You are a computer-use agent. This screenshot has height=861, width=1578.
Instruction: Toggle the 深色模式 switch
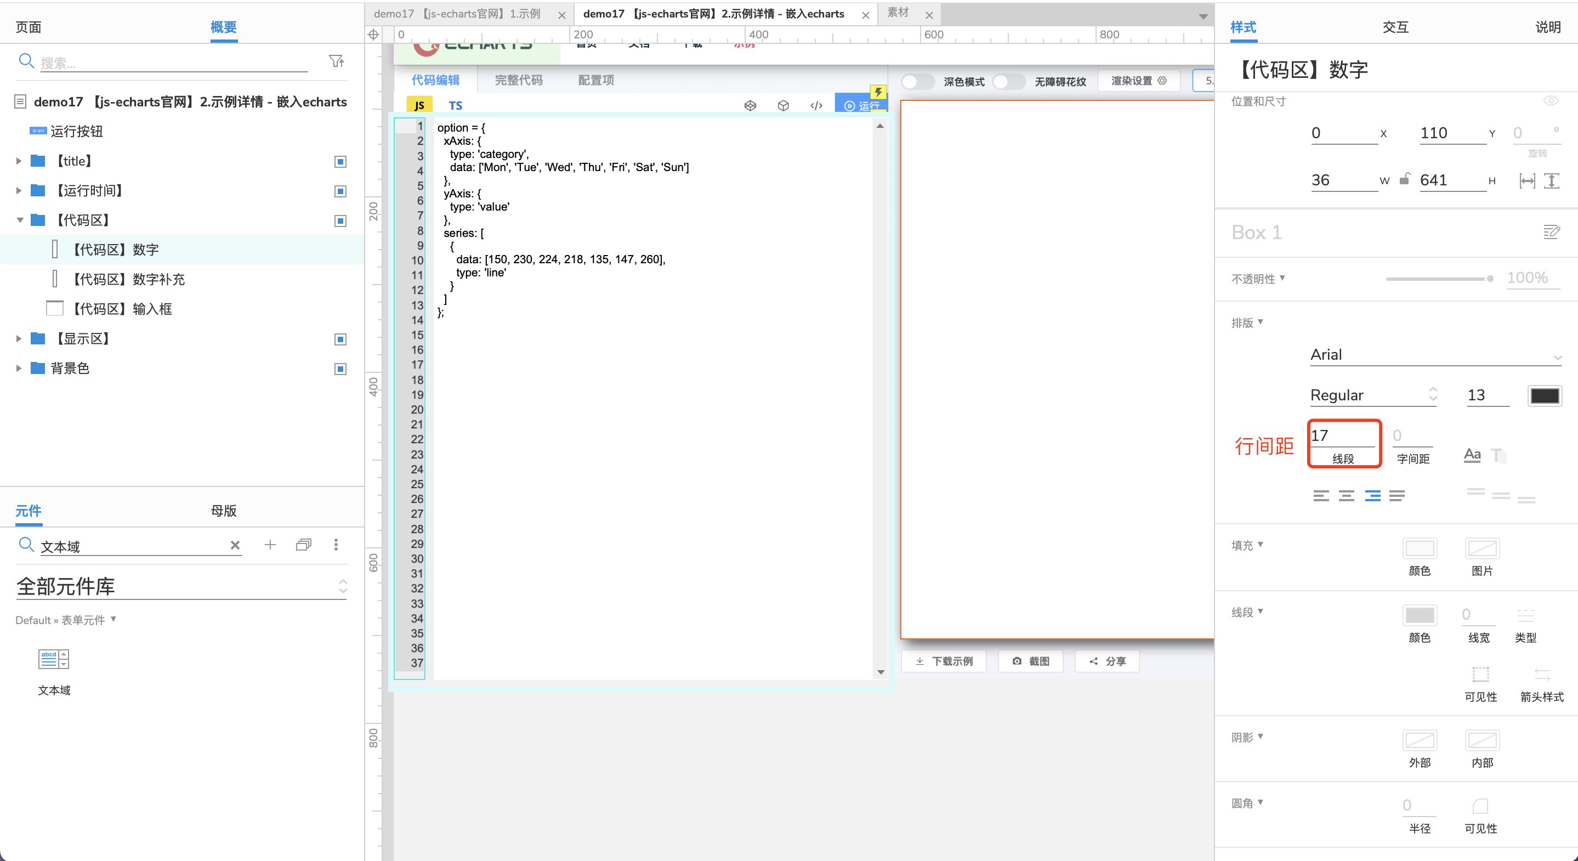pos(918,82)
